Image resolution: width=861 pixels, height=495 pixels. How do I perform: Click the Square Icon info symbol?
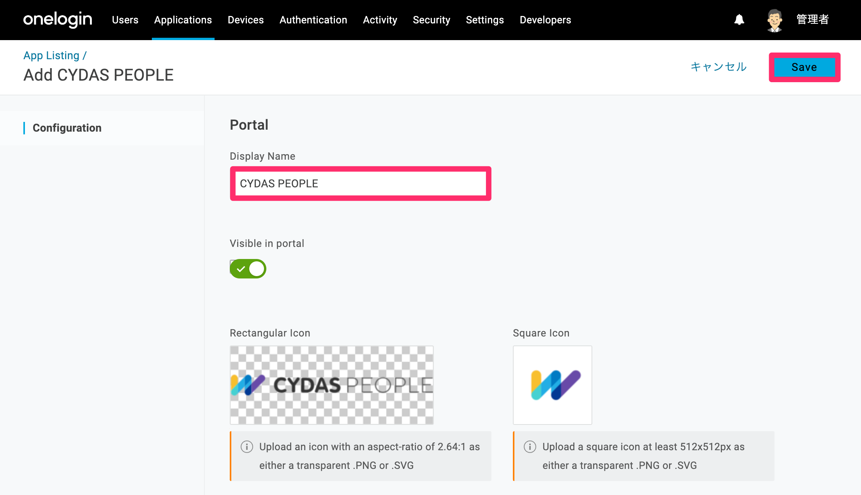point(530,447)
